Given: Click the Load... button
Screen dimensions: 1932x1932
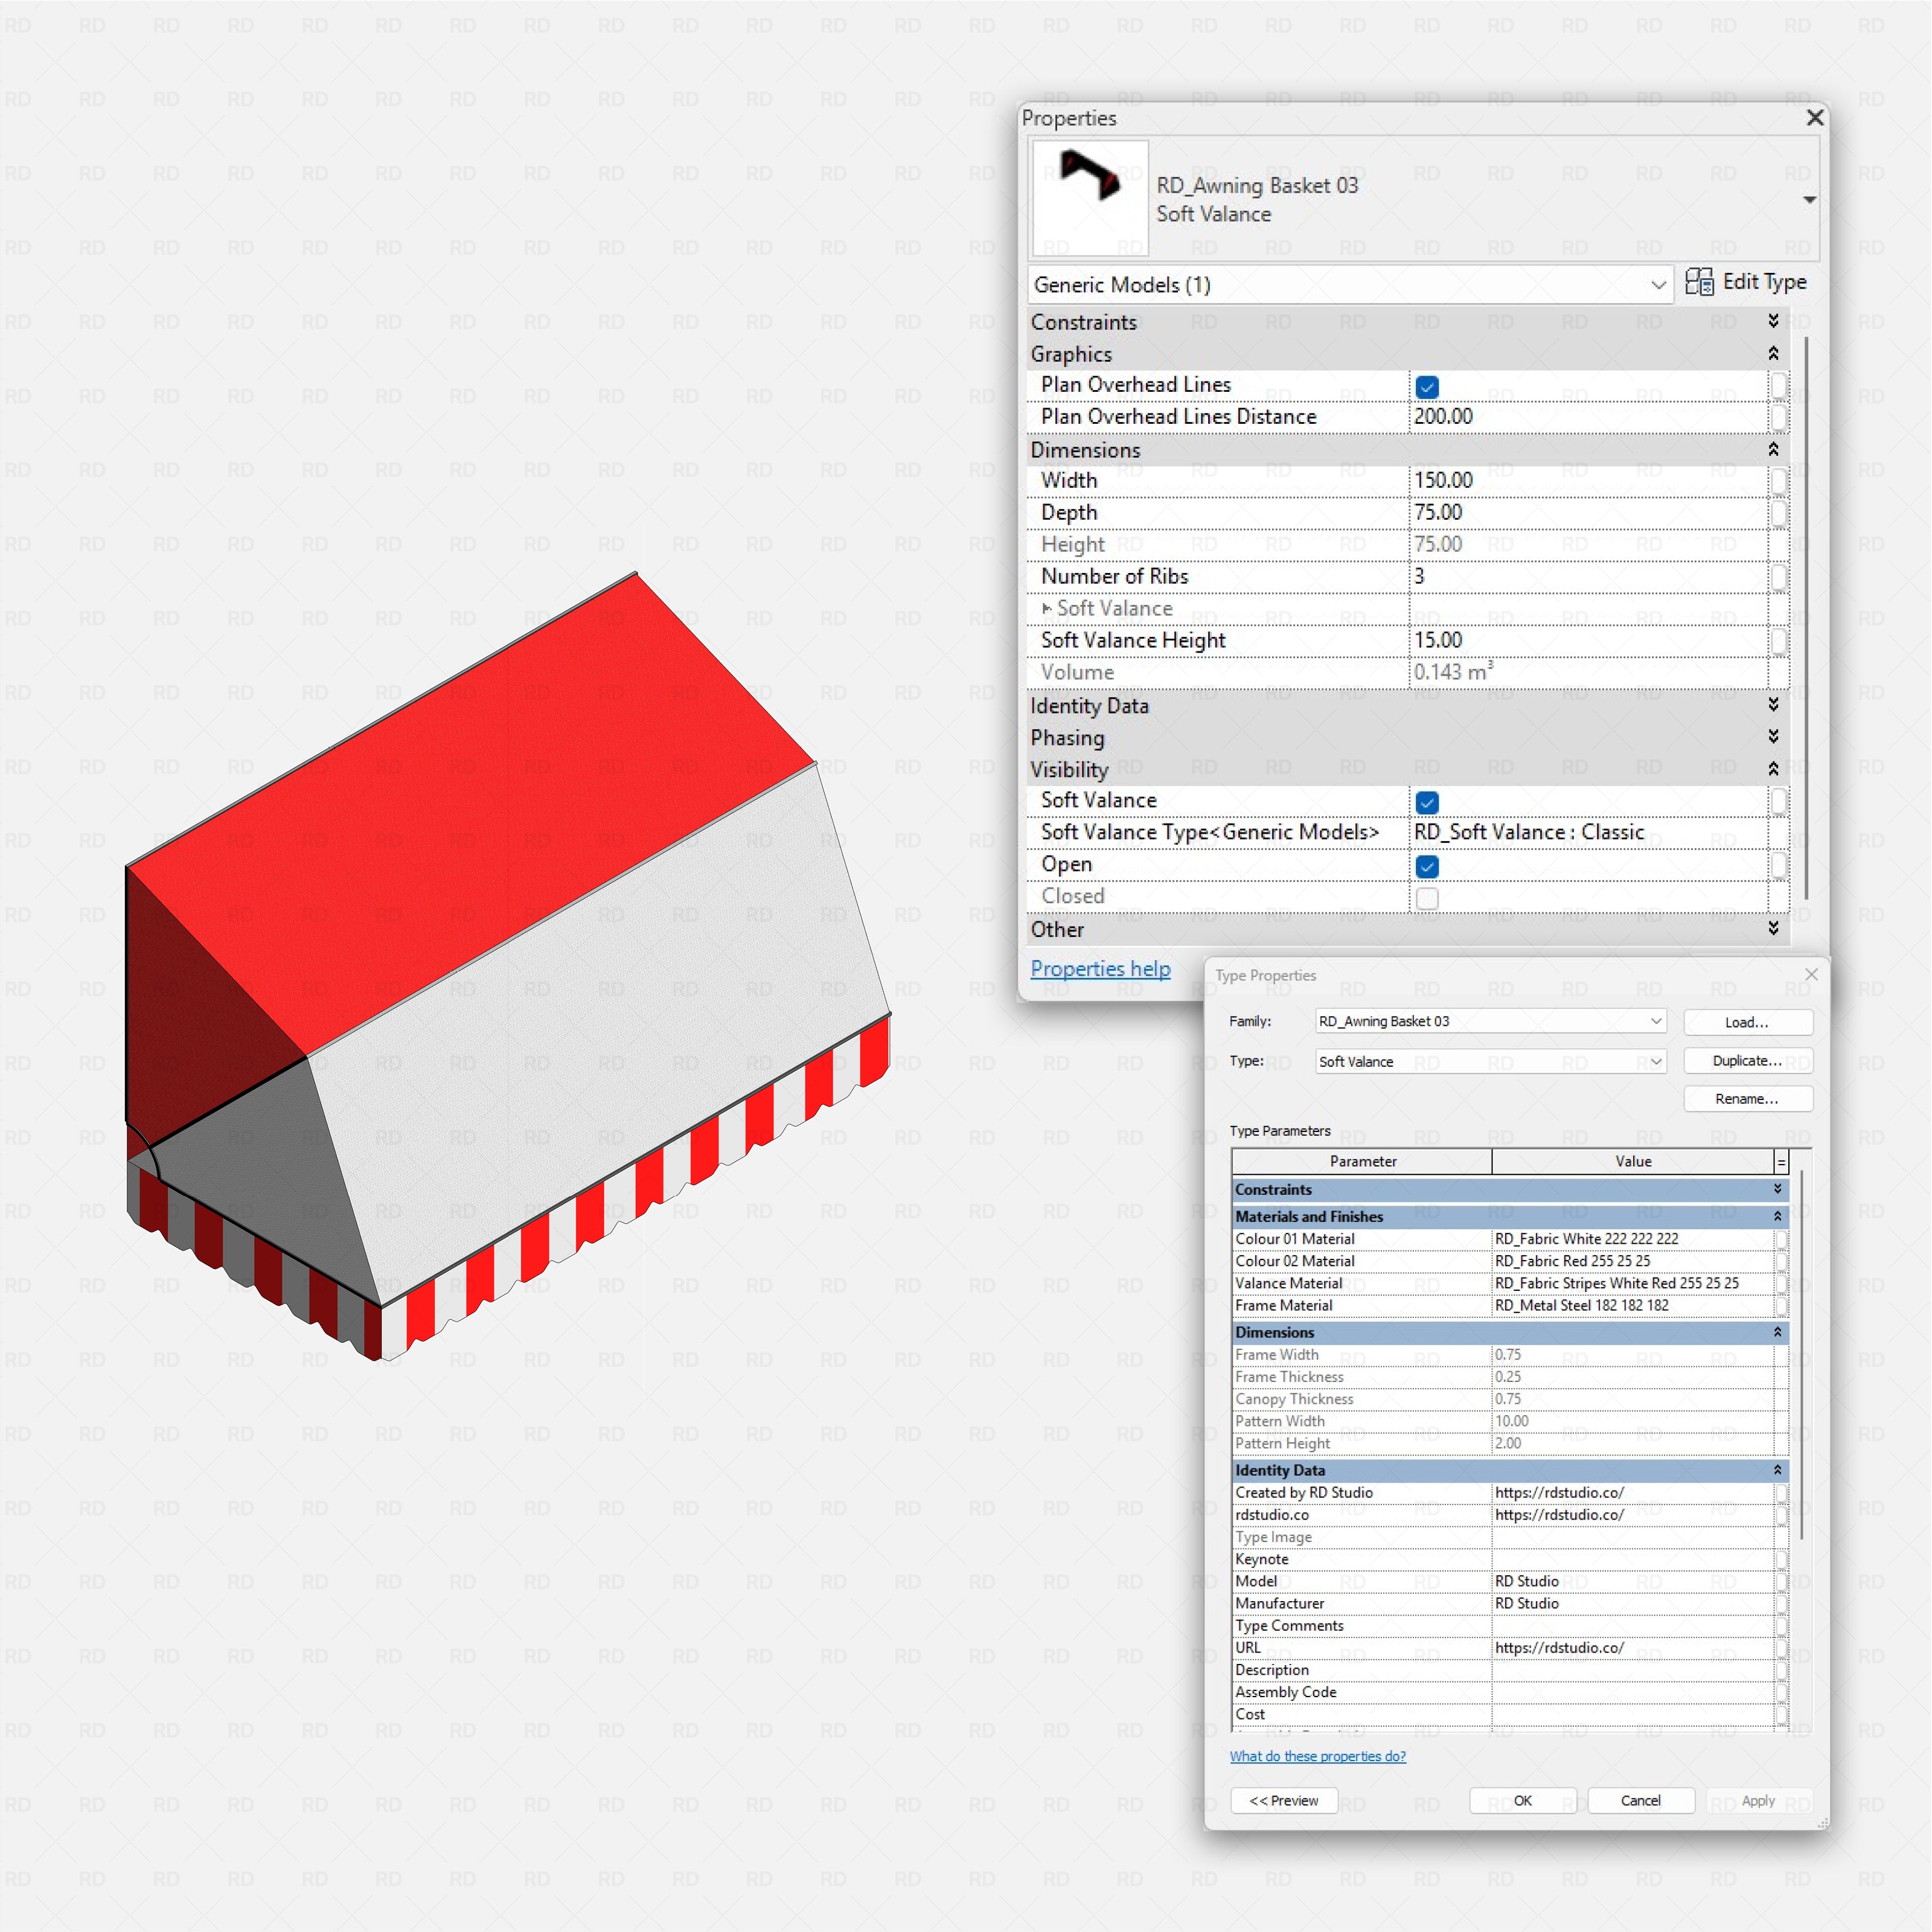Looking at the screenshot, I should pyautogui.click(x=1747, y=1022).
